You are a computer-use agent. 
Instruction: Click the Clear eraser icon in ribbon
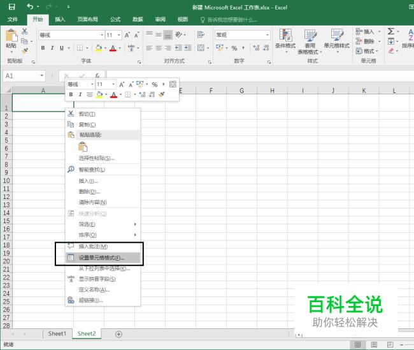tap(391, 50)
